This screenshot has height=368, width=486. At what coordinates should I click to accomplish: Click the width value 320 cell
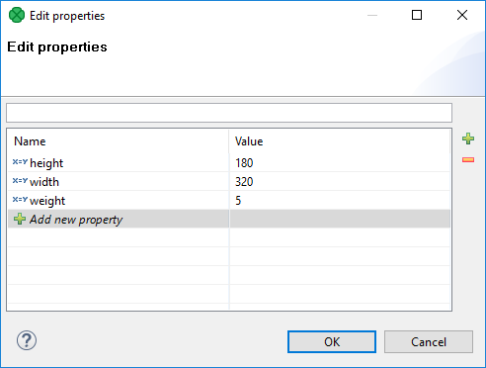click(340, 181)
